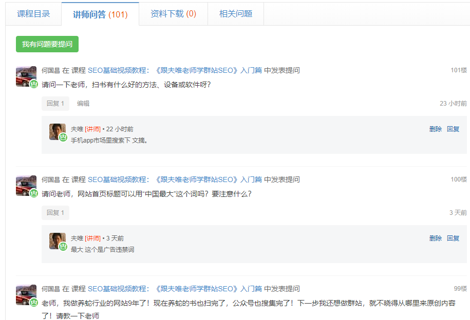This screenshot has height=320, width=470.
Task: Open the SEO course link in the 101楼 post
Action: point(175,70)
